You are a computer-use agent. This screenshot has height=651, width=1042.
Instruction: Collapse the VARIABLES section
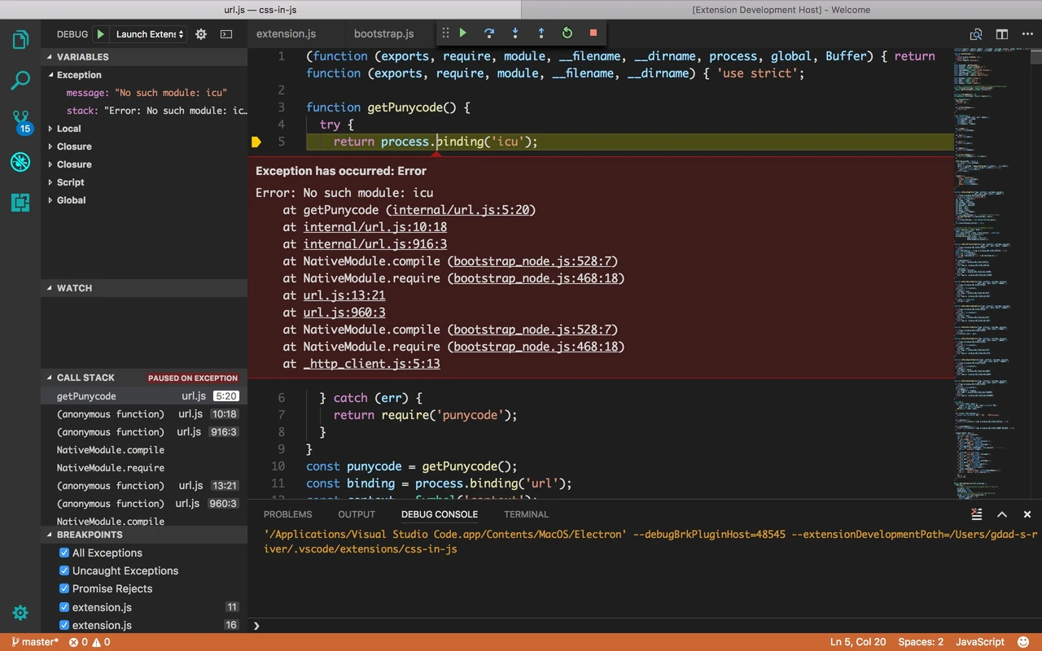click(144, 57)
